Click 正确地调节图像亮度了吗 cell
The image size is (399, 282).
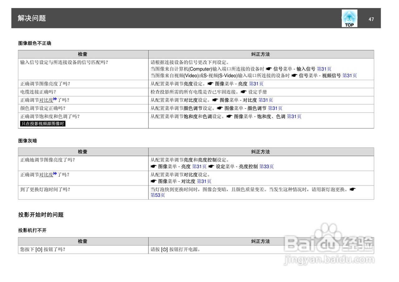coord(83,163)
